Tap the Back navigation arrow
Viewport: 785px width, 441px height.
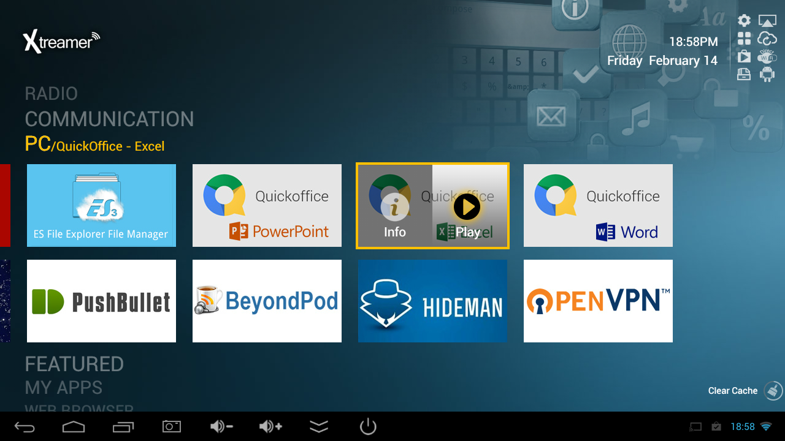point(25,426)
